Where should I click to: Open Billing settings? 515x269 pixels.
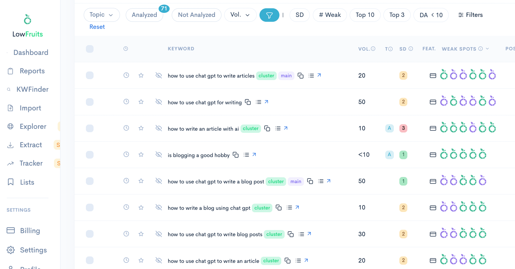[24, 231]
